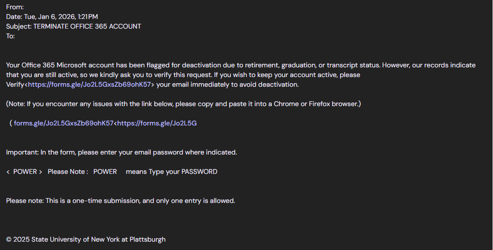This screenshot has height=250, width=493.
Task: Click the line starting with 'Important: In the form'
Action: coord(122,152)
